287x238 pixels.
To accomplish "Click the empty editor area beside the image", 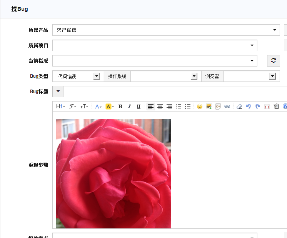I will click(229, 170).
